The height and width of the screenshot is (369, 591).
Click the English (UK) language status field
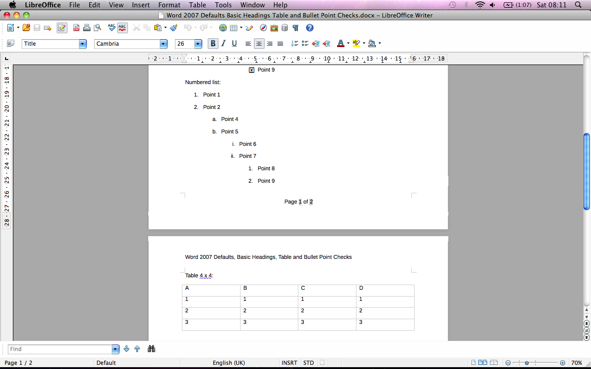229,363
